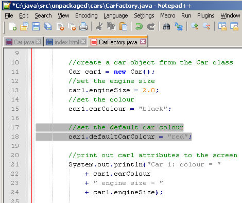Viewport: 242px width, 203px height.
Task: Close the CarFactory.java tab
Action: [x=143, y=42]
